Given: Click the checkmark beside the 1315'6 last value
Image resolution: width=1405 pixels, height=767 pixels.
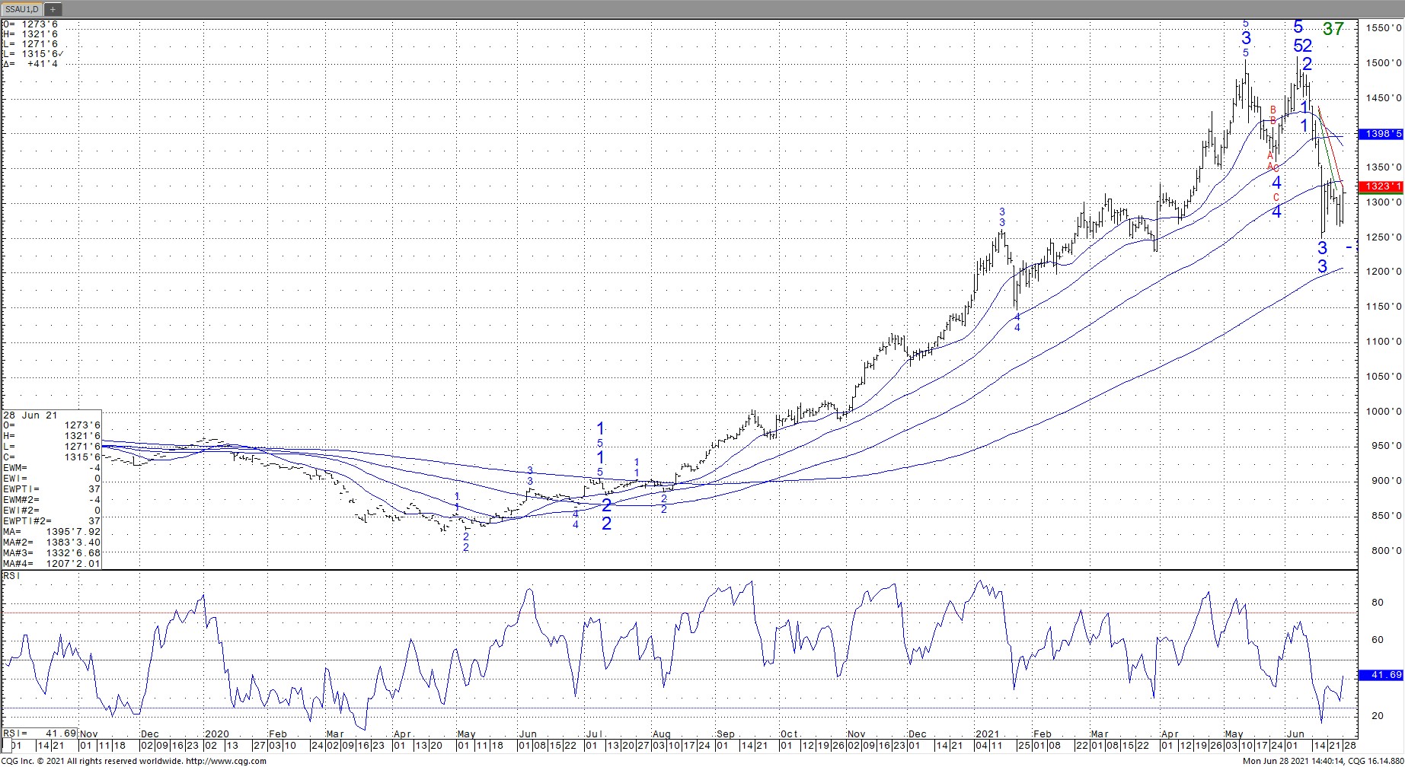Looking at the screenshot, I should [61, 54].
